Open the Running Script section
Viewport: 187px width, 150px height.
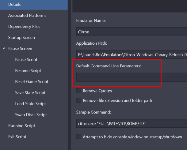(x=21, y=126)
